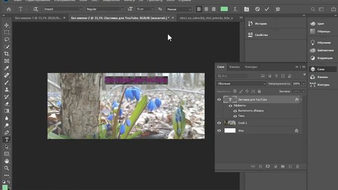The width and height of the screenshot is (338, 190).
Task: Select the Brush tool
Action: (x=6, y=82)
